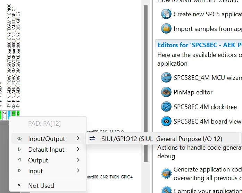Click the Generate application code gear icon
242x193 pixels.
(166, 174)
